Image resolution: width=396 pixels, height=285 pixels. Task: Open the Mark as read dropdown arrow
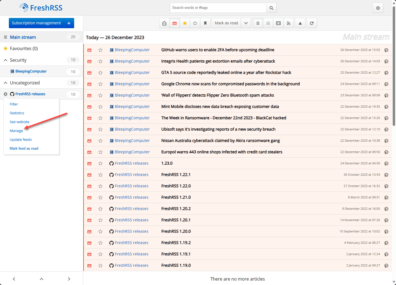pyautogui.click(x=246, y=23)
